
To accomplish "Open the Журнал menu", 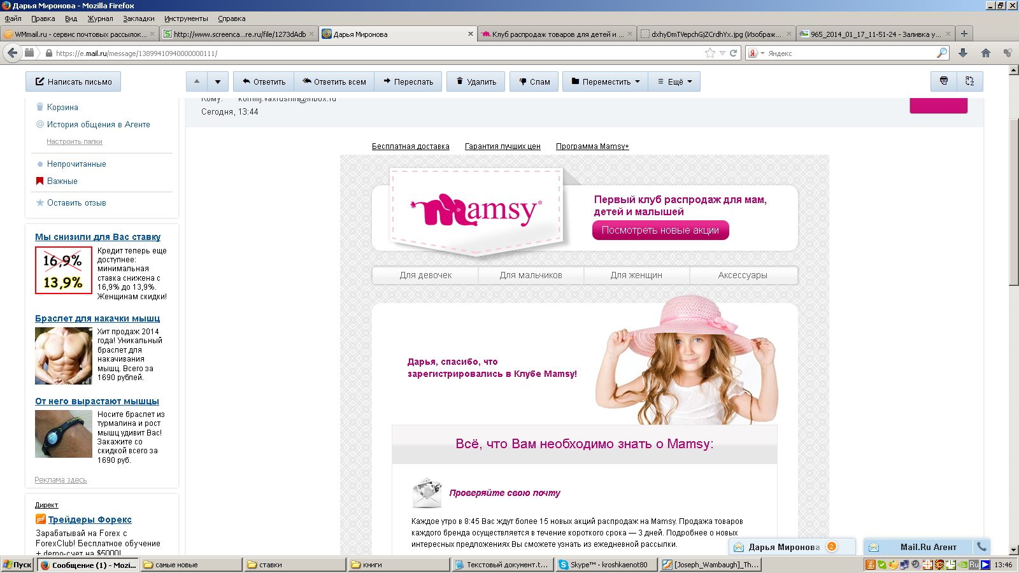I will pos(100,18).
